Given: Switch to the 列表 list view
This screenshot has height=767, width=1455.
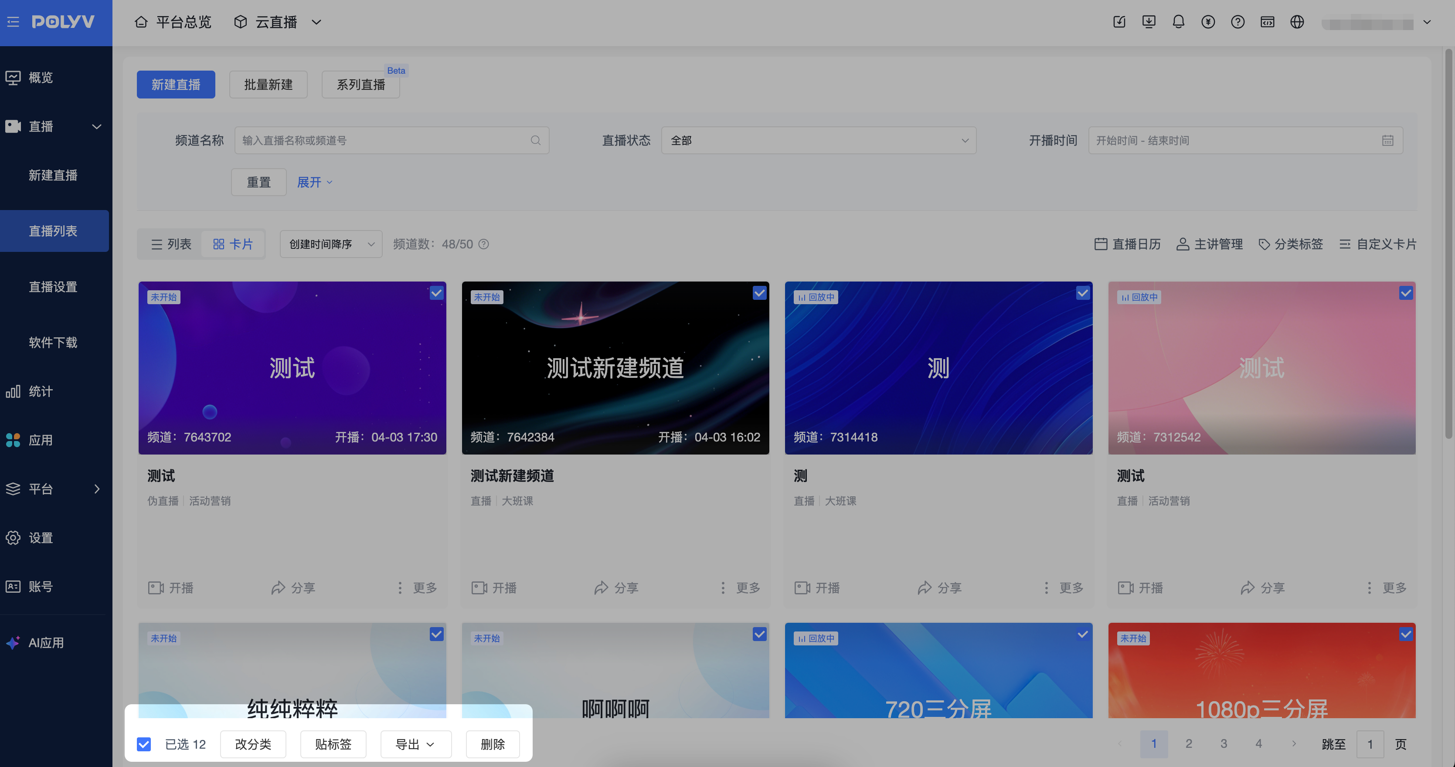Looking at the screenshot, I should tap(171, 244).
